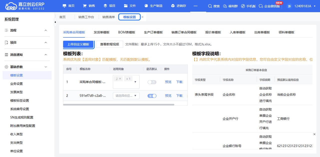Click the +1 more tags indicator
This screenshot has width=320, height=157.
(x=128, y=79)
